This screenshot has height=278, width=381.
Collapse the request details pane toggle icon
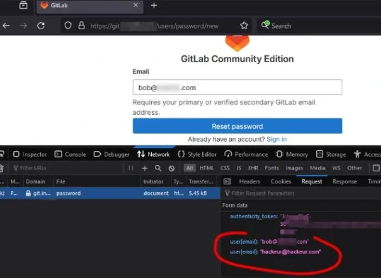[x=227, y=182]
